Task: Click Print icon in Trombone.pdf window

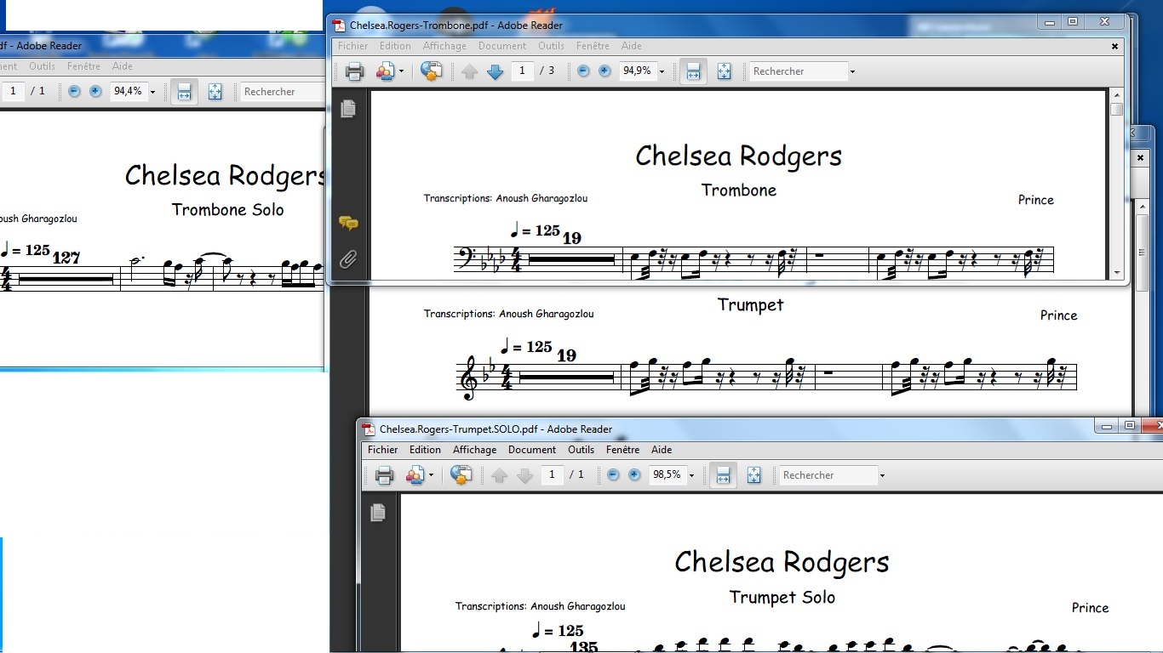Action: [355, 71]
